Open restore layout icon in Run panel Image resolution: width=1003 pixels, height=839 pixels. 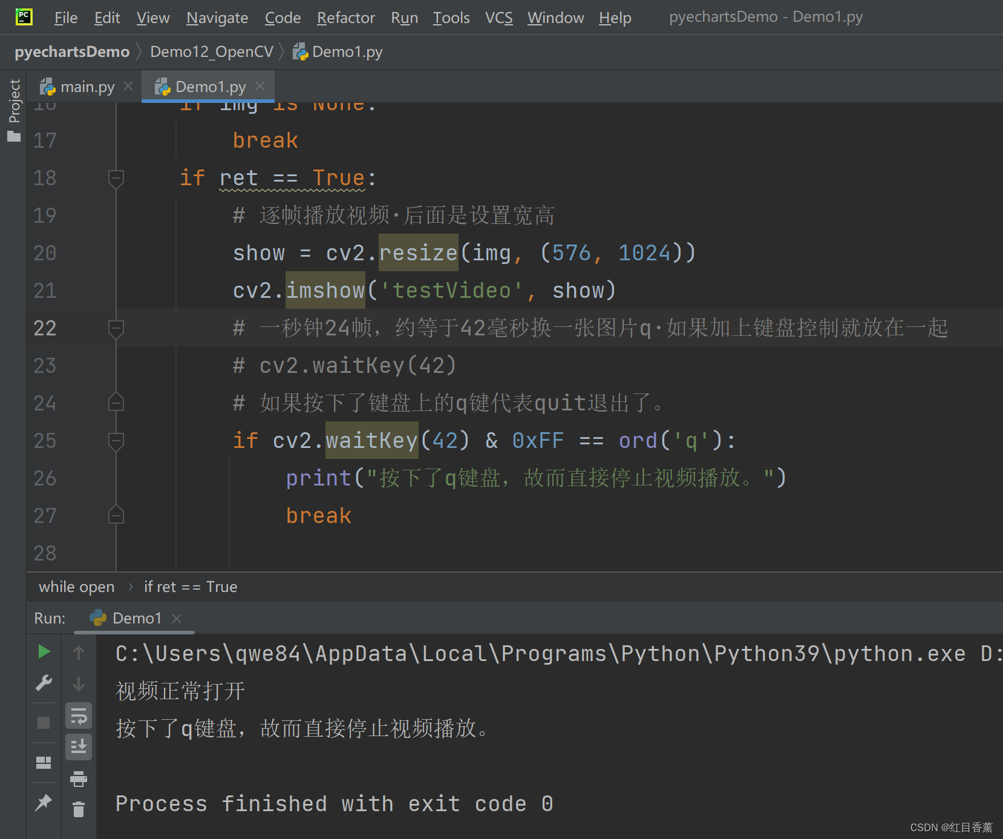(x=44, y=763)
